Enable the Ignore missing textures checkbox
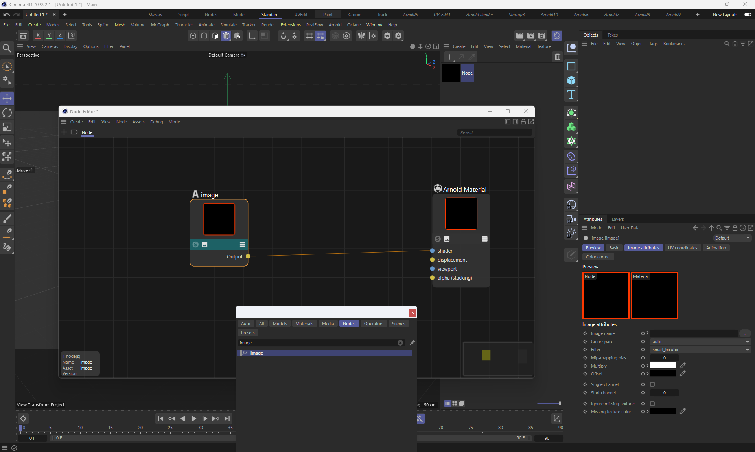 pyautogui.click(x=652, y=404)
